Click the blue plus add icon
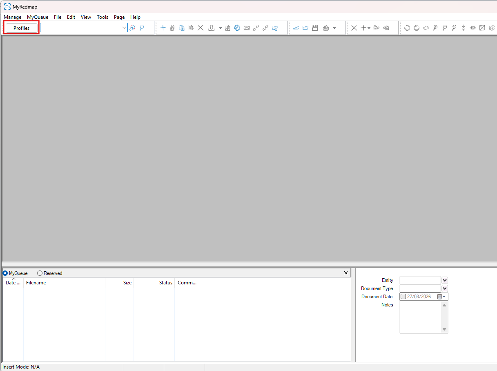Viewport: 497px width, 371px height. (163, 28)
